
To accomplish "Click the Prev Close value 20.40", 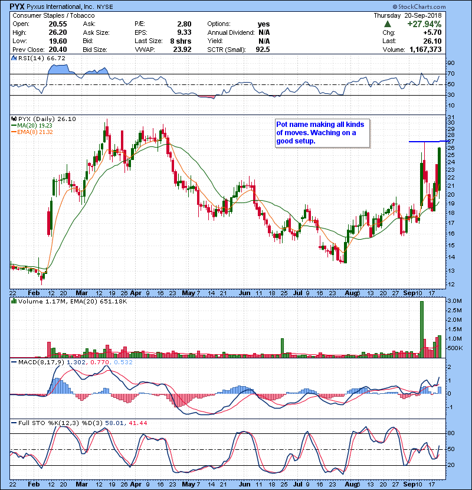I will 58,50.
